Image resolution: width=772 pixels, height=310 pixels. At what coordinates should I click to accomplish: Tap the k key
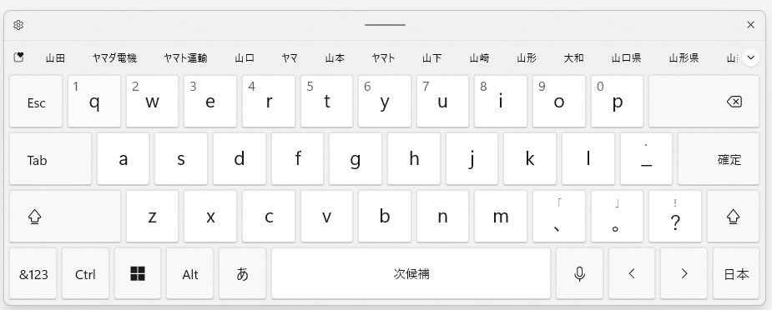[530, 158]
